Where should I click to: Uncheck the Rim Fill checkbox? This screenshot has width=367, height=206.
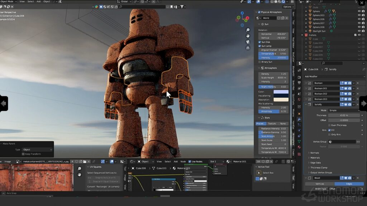330,130
